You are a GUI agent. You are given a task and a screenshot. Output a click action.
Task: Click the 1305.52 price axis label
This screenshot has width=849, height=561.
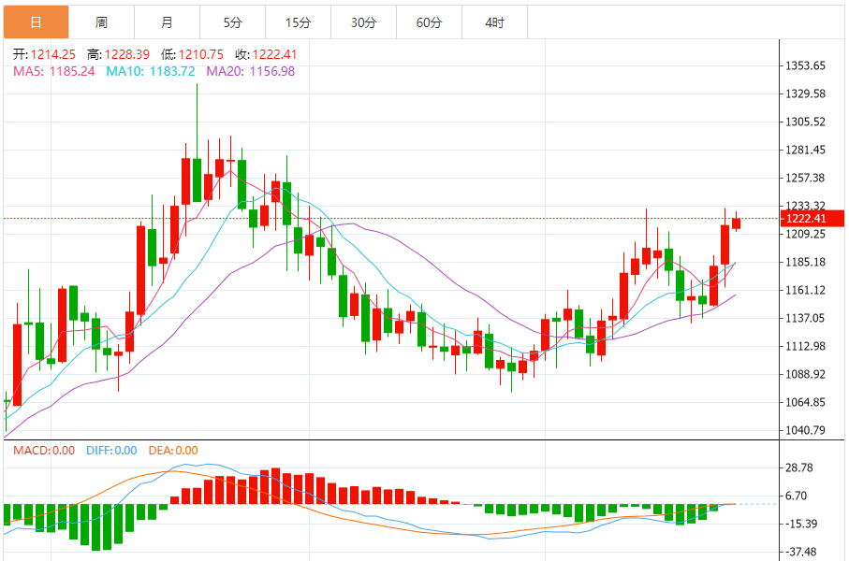[806, 122]
